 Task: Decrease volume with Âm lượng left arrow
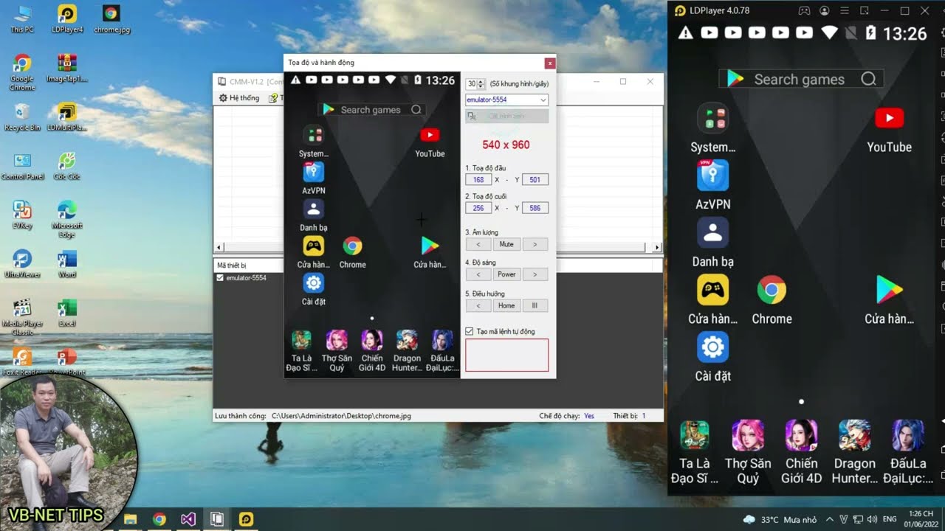(478, 244)
